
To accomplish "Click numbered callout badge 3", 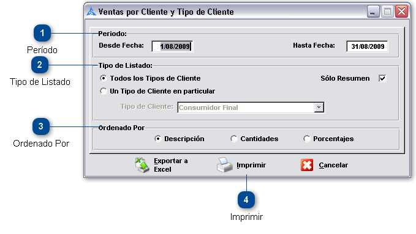I will (41, 126).
